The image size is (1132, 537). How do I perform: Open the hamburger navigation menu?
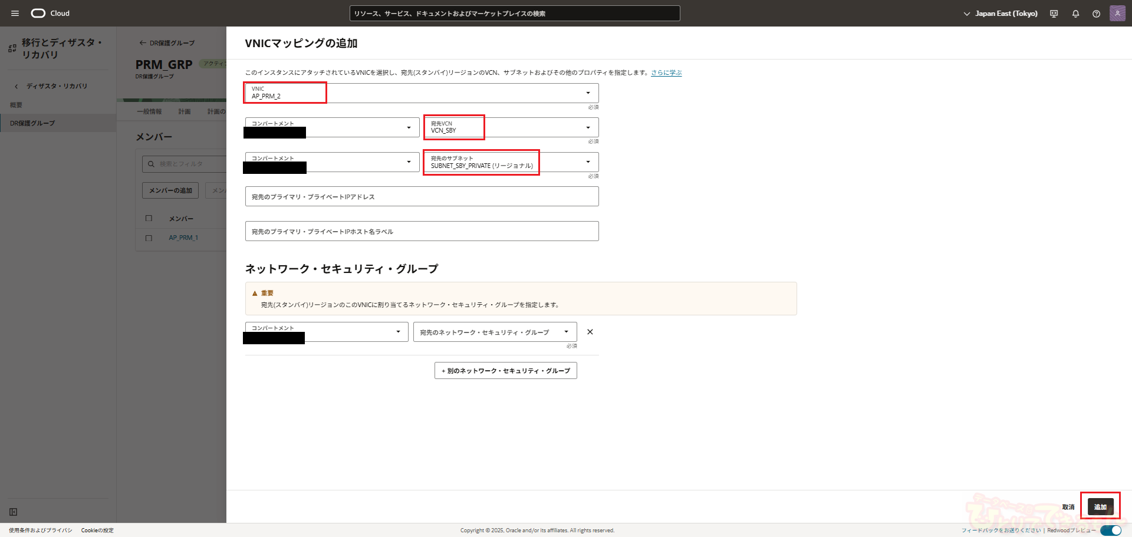[15, 13]
